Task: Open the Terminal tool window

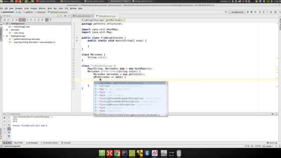Action: coord(66,143)
